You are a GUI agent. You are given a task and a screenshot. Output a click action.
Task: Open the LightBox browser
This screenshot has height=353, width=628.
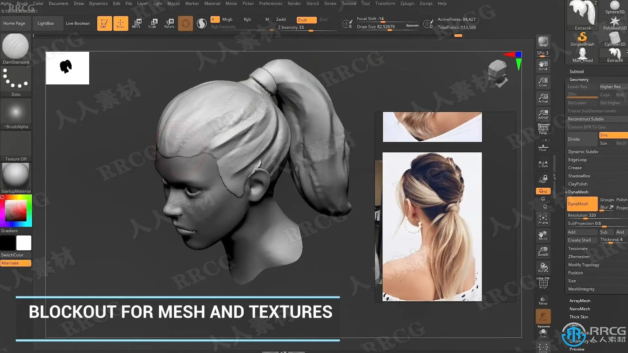[x=45, y=23]
